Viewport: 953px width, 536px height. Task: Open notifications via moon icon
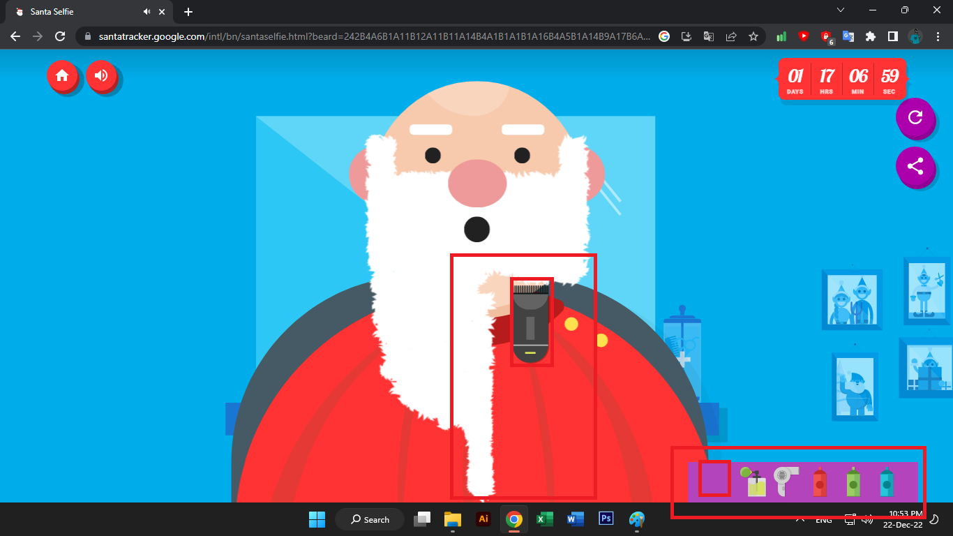coord(935,519)
